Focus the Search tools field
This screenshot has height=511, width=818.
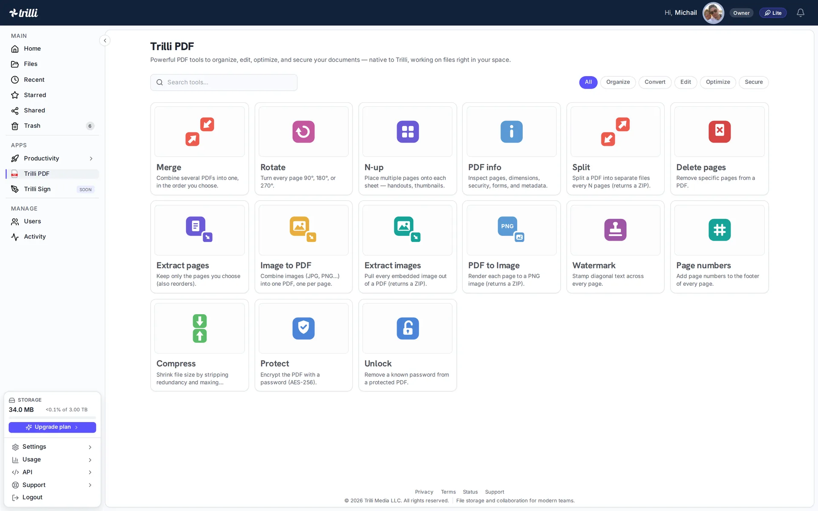click(224, 82)
